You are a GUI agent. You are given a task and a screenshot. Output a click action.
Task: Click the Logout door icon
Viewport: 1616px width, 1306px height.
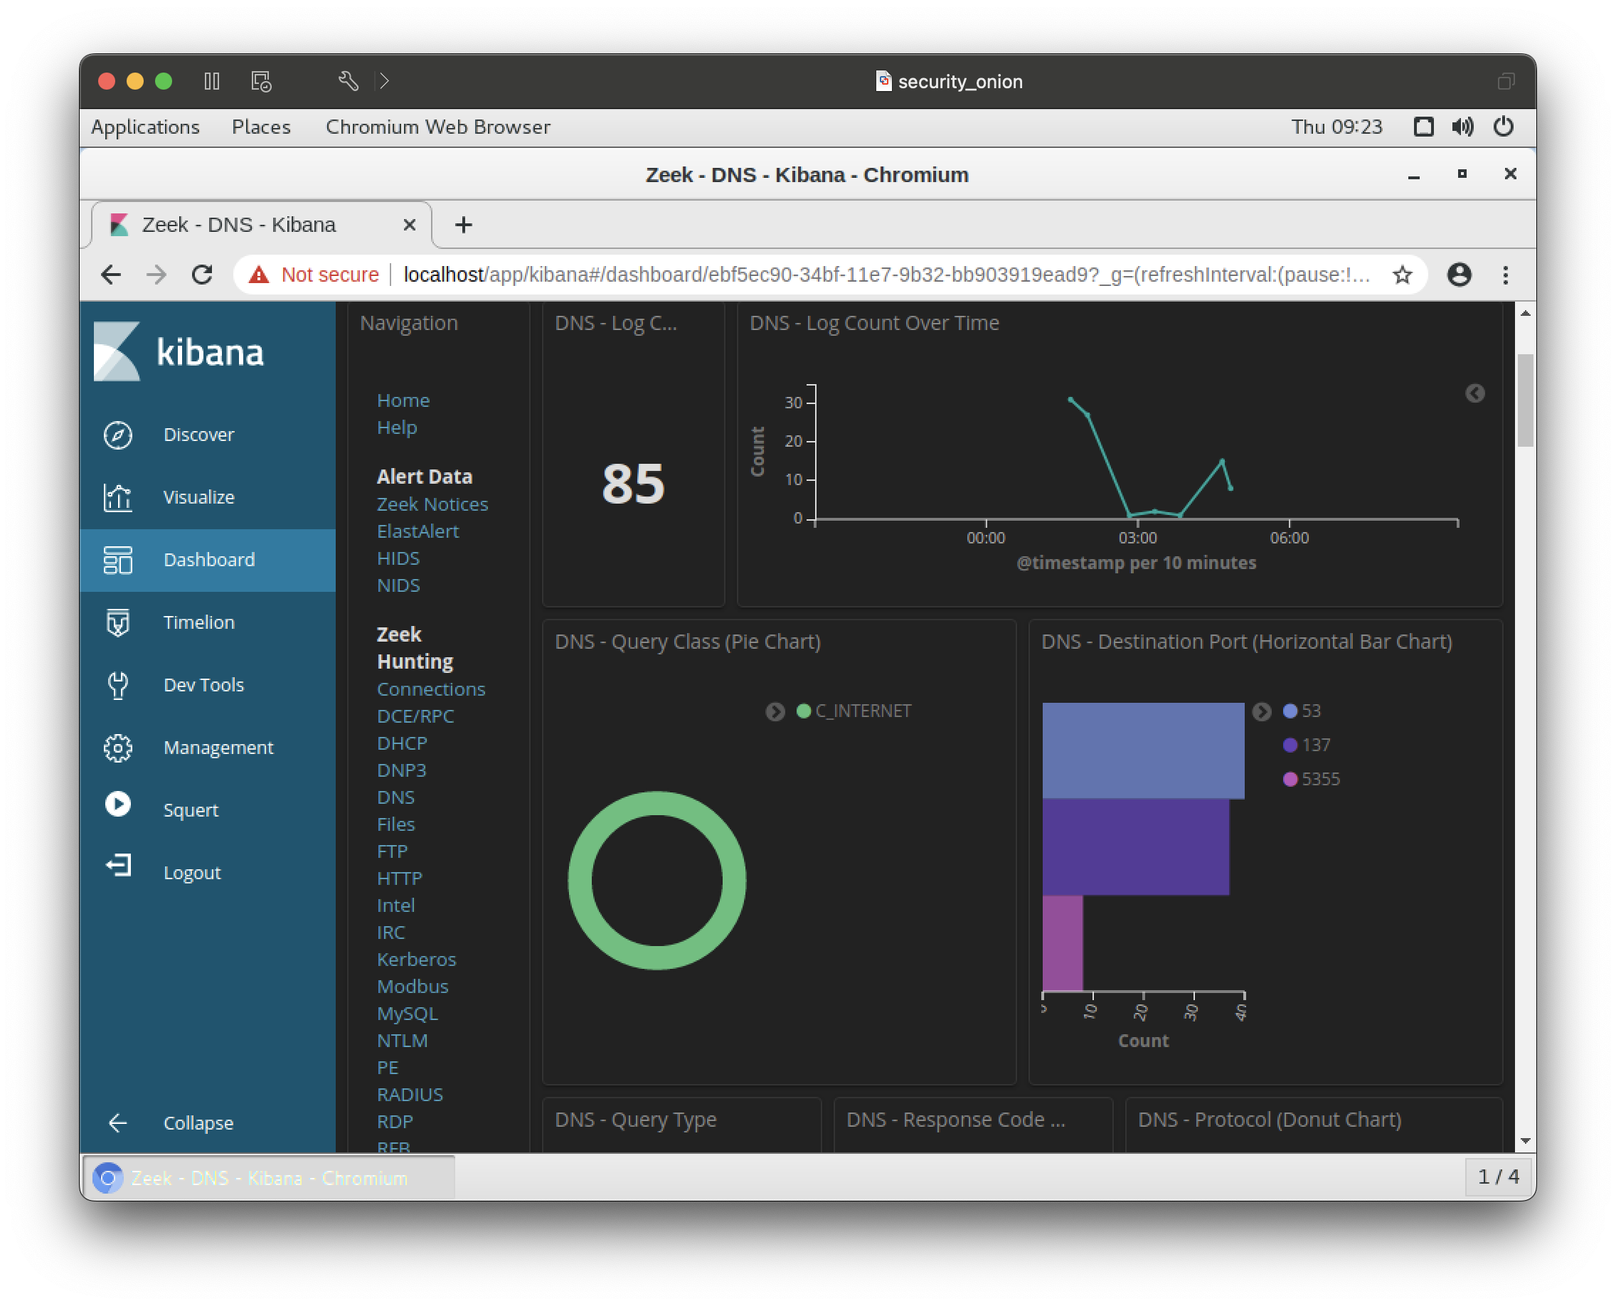coord(118,866)
